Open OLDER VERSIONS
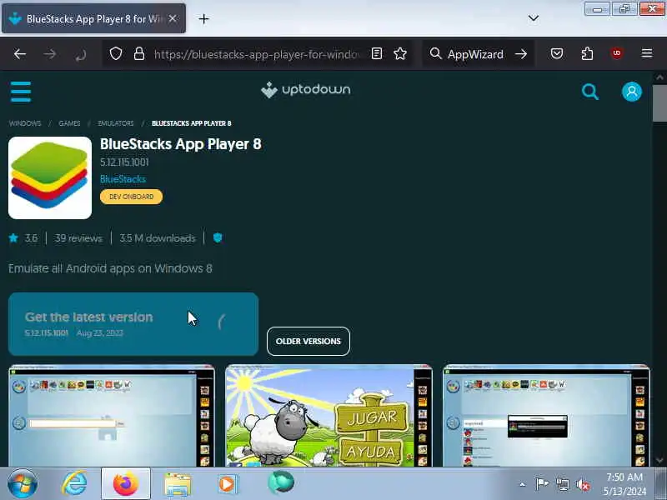 tap(308, 341)
